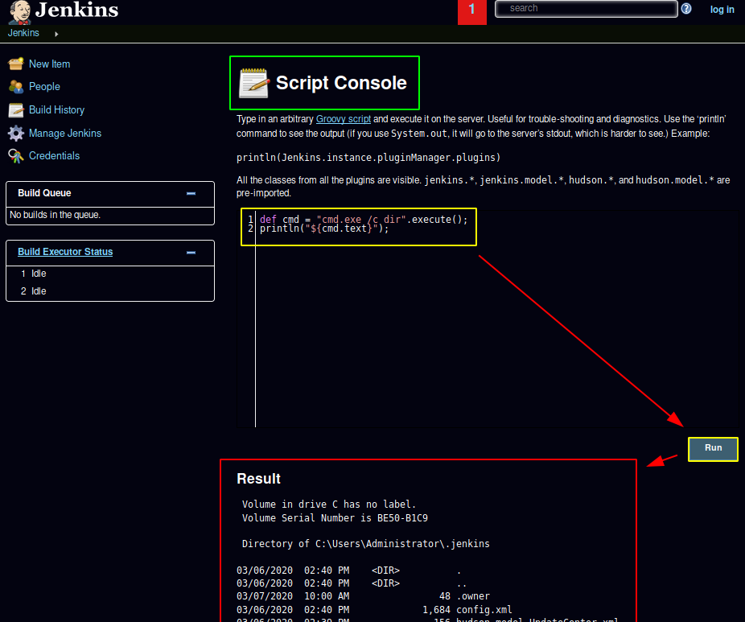Click the .owner file output row

click(x=364, y=596)
